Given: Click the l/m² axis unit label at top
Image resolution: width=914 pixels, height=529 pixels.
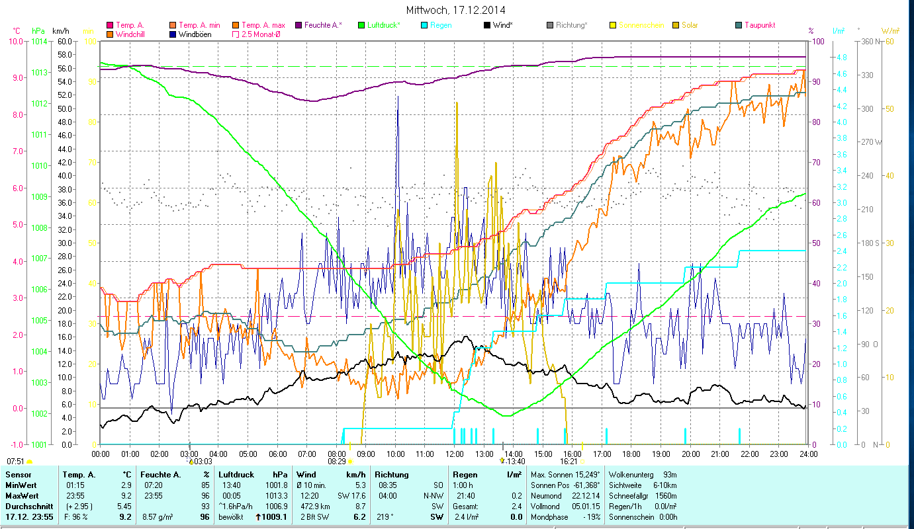Looking at the screenshot, I should pos(839,31).
